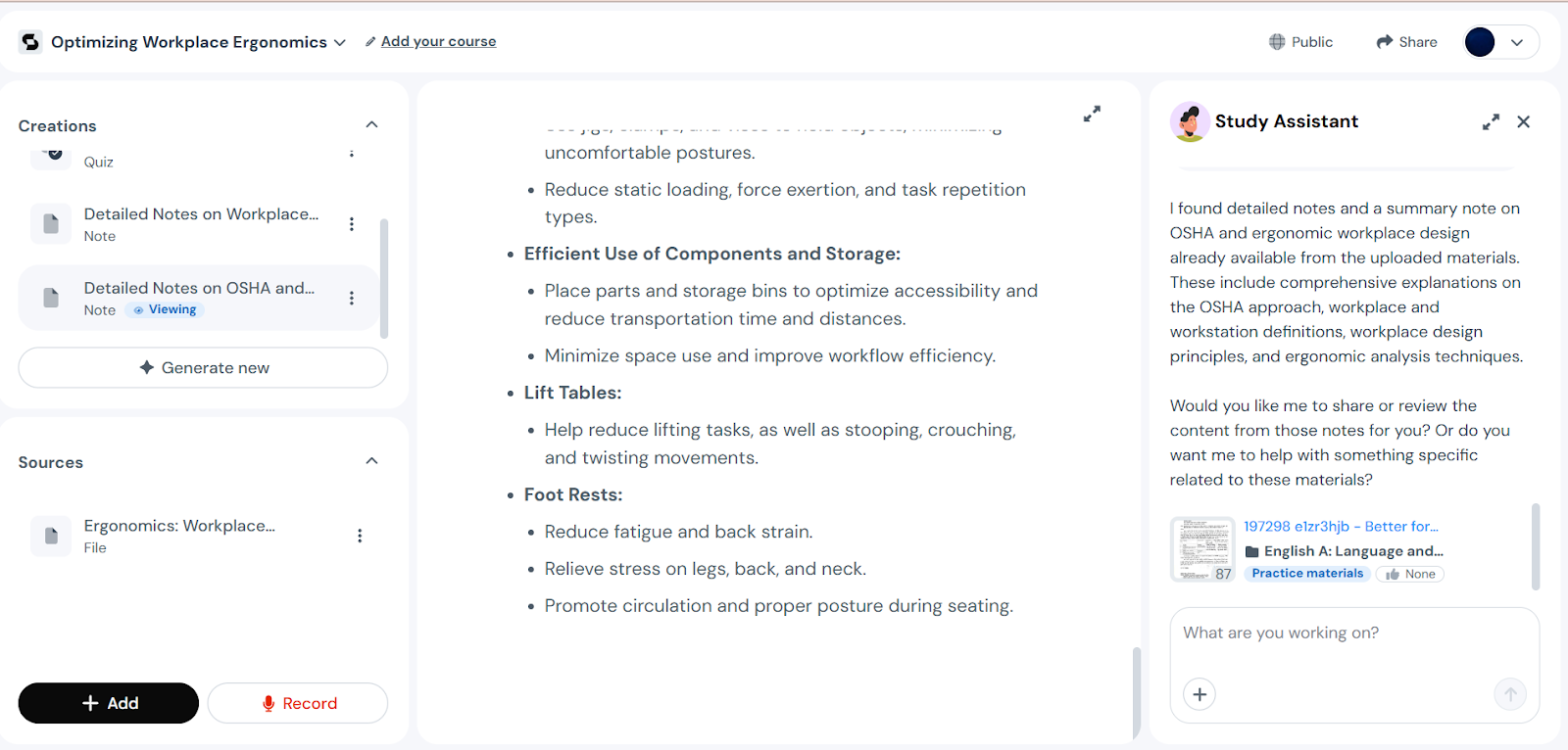
Task: Open the profile avatar dropdown menu
Action: point(1501,42)
